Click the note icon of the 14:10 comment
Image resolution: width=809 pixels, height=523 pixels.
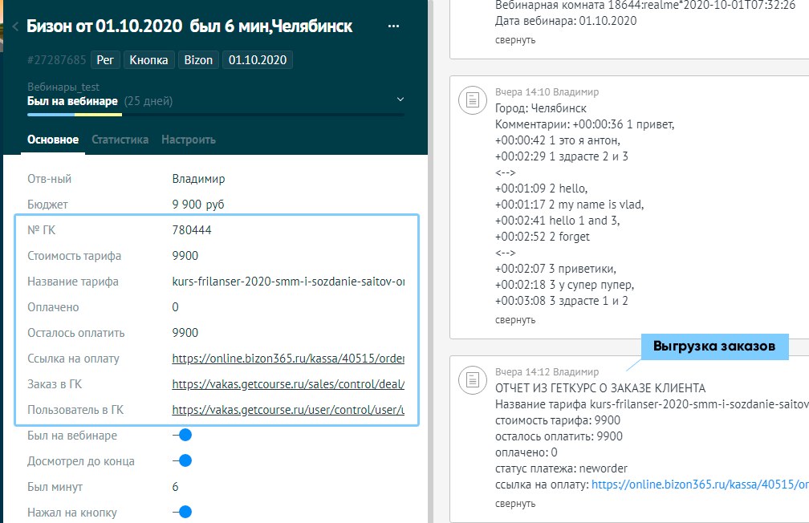click(x=474, y=99)
